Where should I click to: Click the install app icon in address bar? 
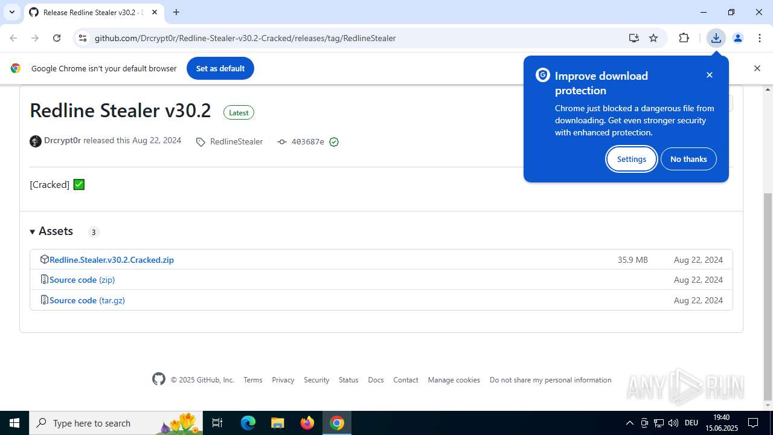pyautogui.click(x=633, y=38)
